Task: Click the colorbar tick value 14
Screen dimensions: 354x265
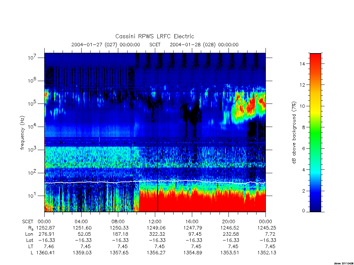Action: coord(302,64)
